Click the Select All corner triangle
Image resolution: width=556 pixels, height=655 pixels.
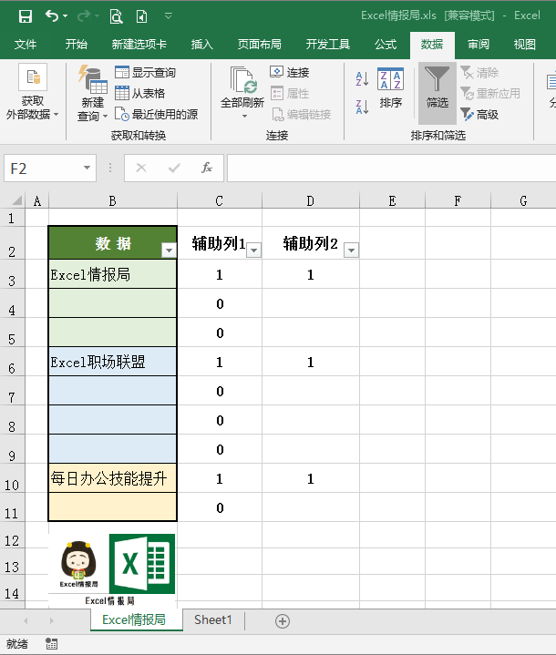16,200
